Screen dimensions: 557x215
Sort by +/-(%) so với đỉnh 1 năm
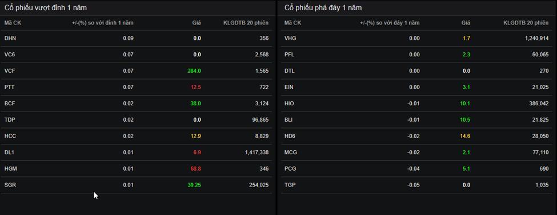pos(102,23)
